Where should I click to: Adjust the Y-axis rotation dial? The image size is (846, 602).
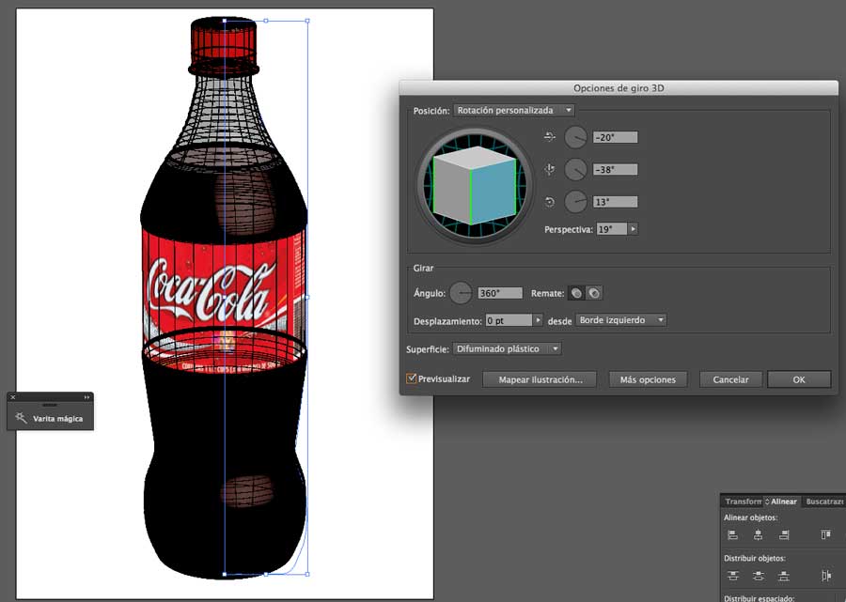click(575, 170)
